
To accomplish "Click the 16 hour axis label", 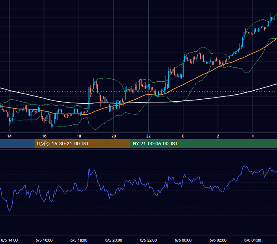I will tap(44, 136).
